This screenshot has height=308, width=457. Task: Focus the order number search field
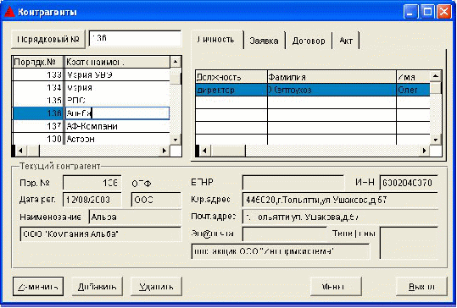(136, 38)
